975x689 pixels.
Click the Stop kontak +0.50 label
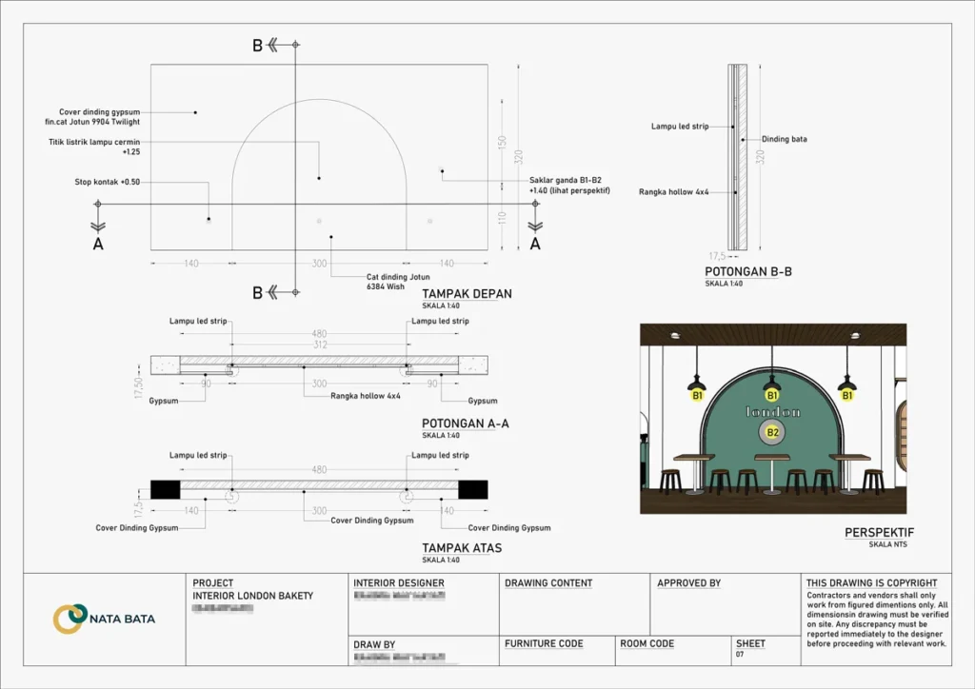coord(108,182)
